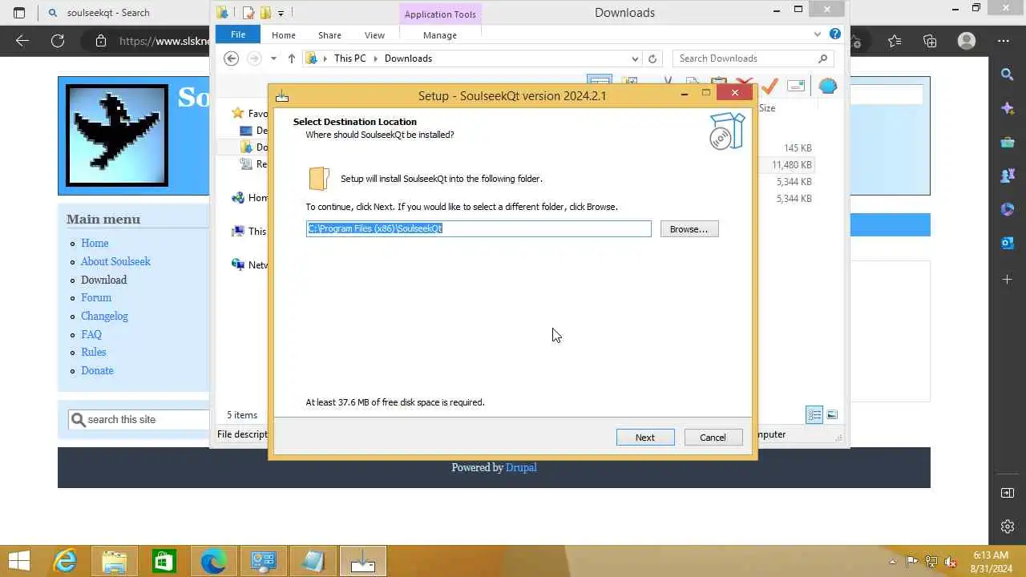Open Edge Settings and more ellipsis

(x=1004, y=41)
